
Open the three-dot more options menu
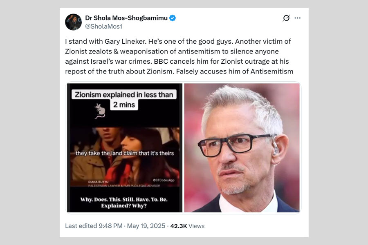(298, 18)
